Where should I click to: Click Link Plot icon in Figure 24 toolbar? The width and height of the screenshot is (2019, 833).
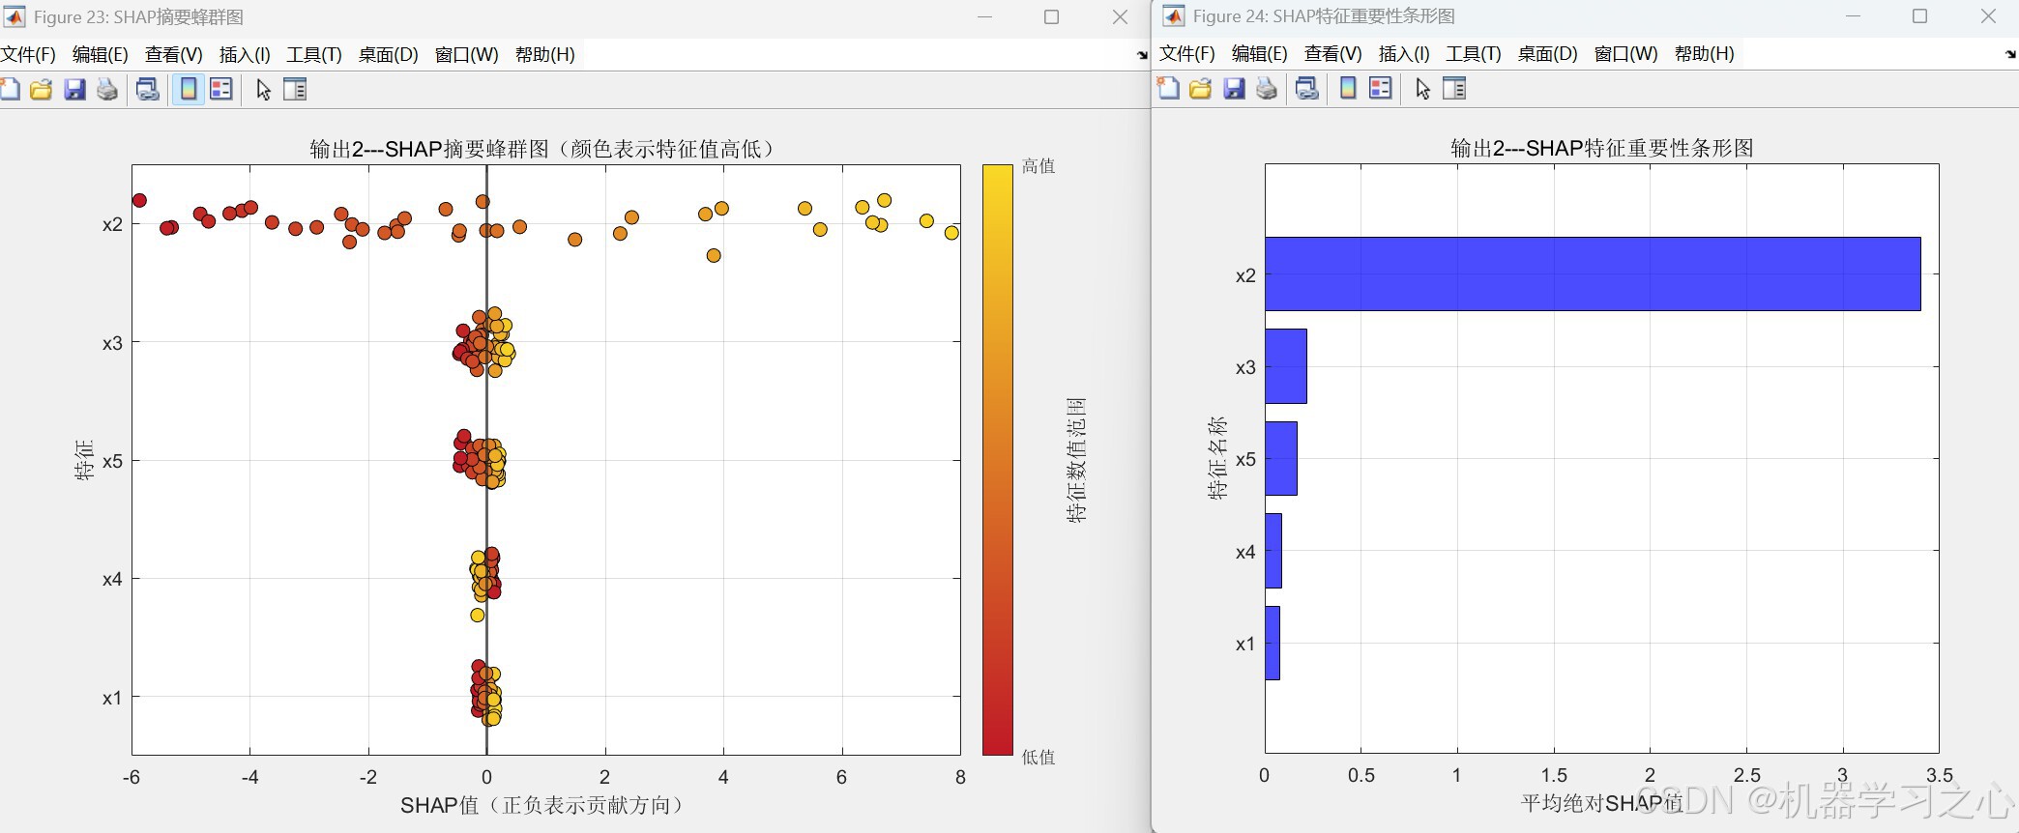[1307, 89]
